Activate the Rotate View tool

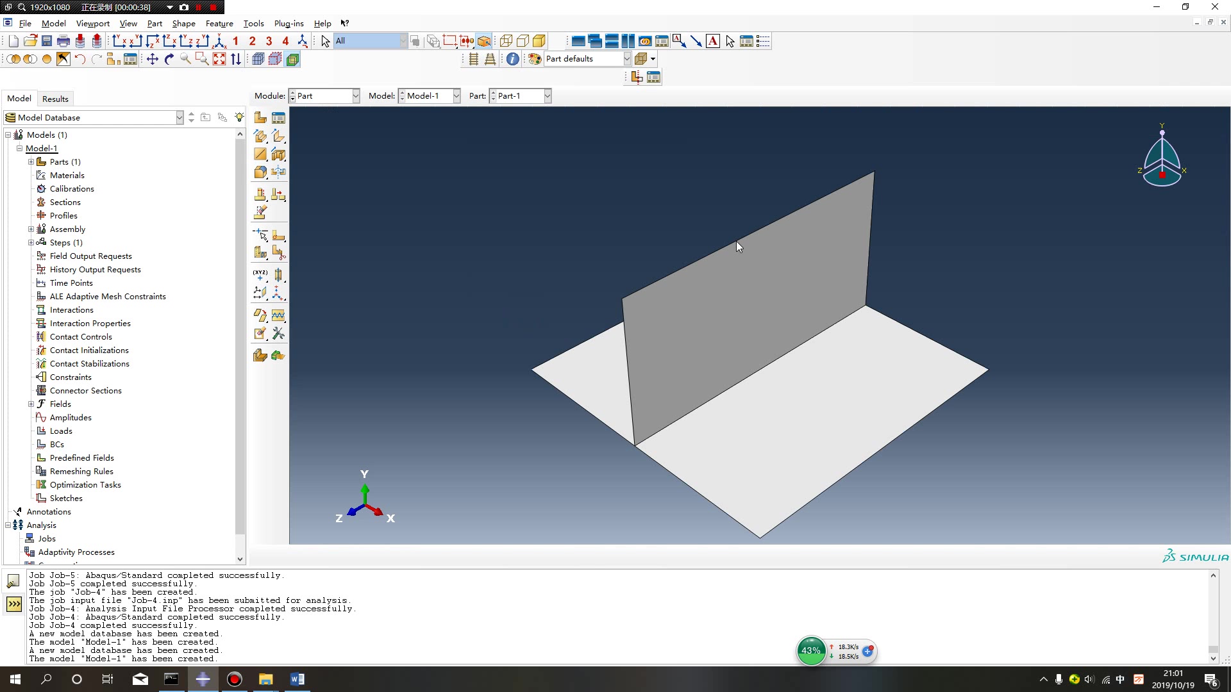pyautogui.click(x=169, y=58)
